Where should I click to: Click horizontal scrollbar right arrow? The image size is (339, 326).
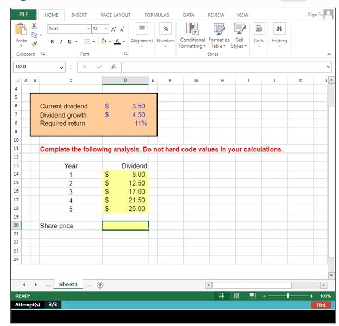coord(323,285)
